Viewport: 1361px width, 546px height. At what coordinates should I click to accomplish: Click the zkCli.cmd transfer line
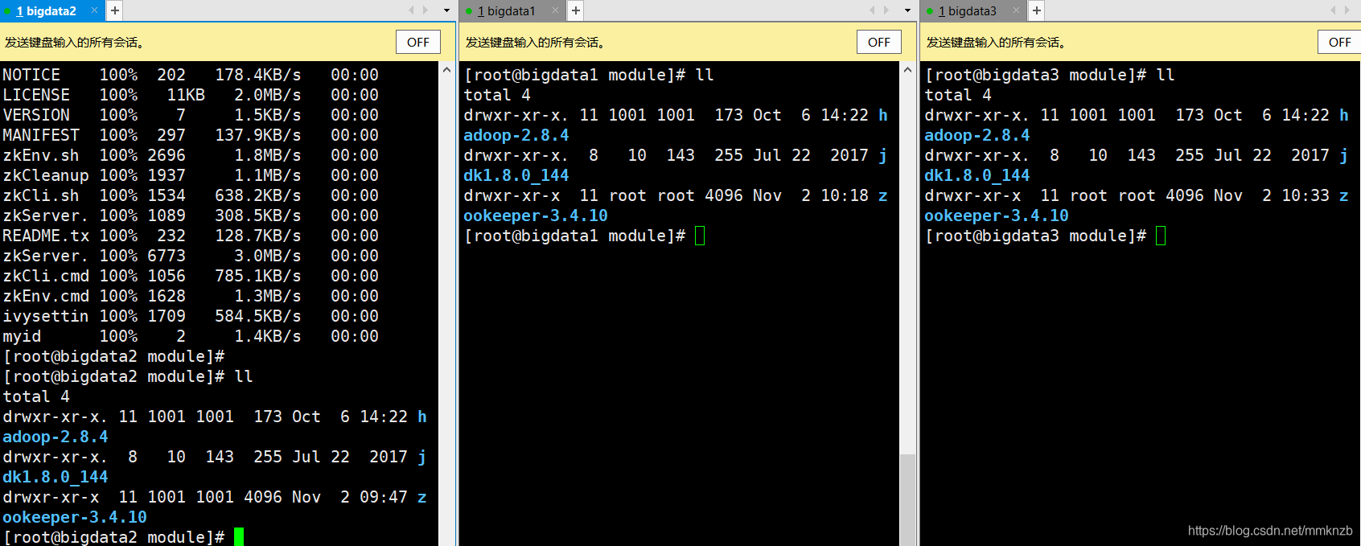(x=191, y=276)
